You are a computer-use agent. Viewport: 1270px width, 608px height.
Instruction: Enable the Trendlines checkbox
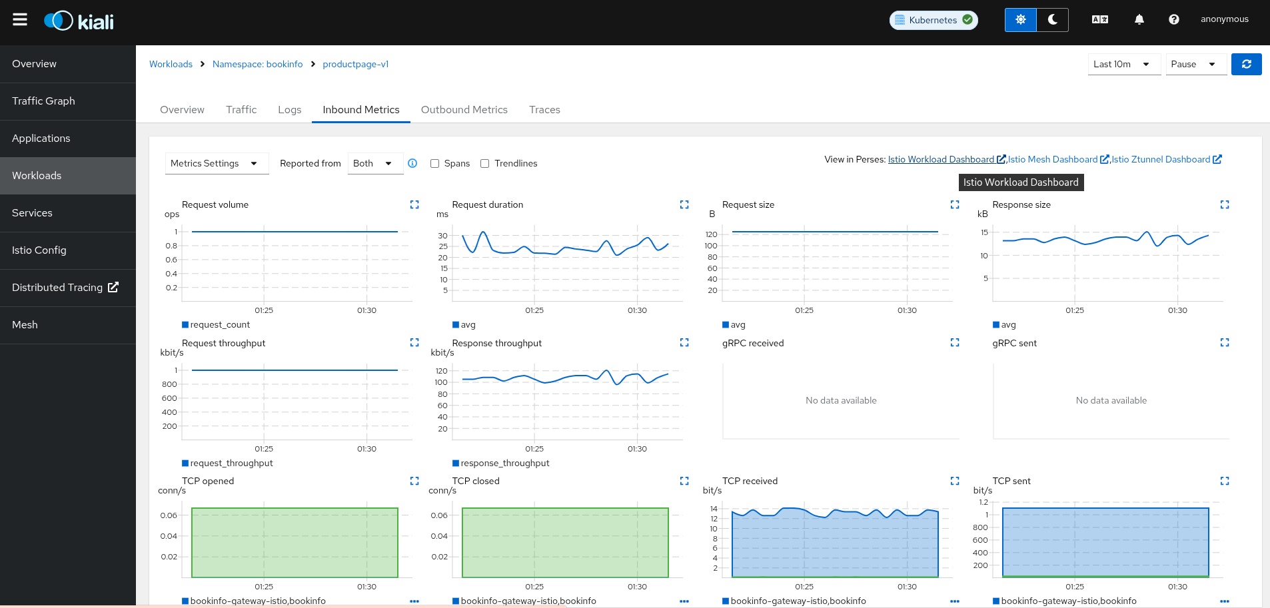click(x=485, y=164)
